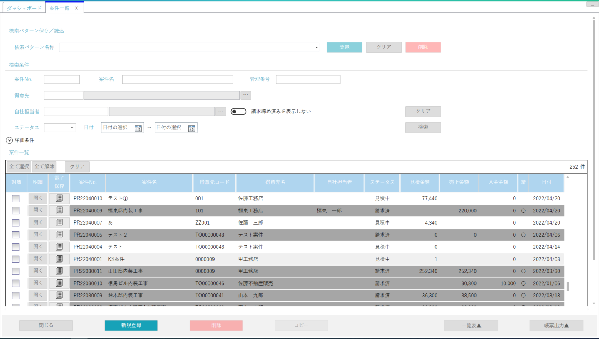Open electronic storage icon for PR22030011
This screenshot has height=339, width=599.
59,271
